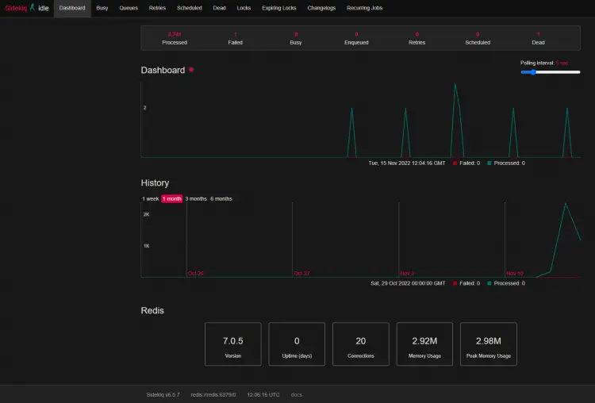The image size is (595, 403).
Task: Click the Redis Connections stat box
Action: click(x=360, y=344)
